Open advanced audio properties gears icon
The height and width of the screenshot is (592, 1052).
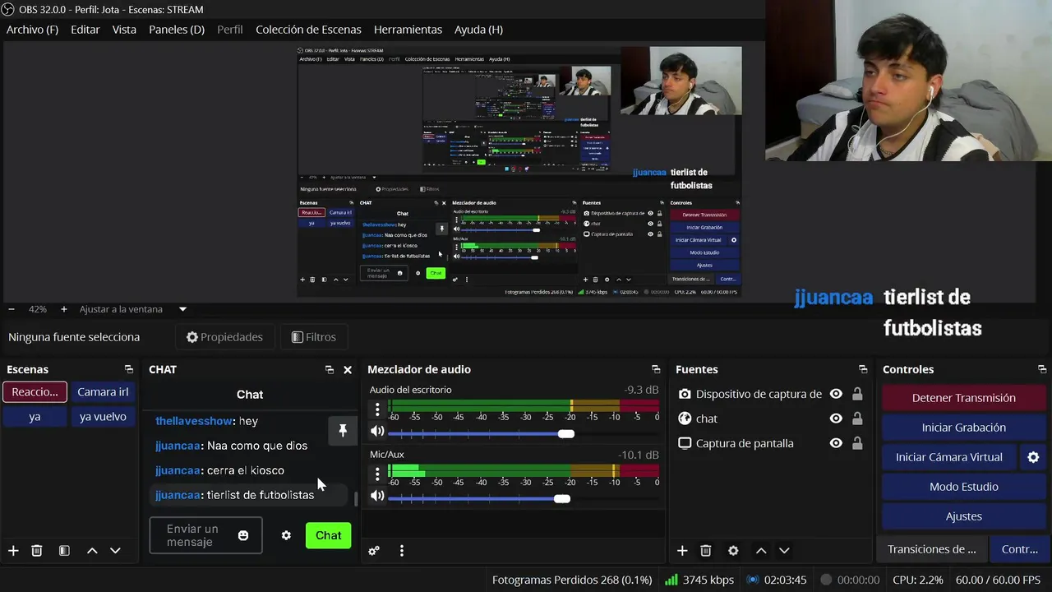tap(374, 551)
